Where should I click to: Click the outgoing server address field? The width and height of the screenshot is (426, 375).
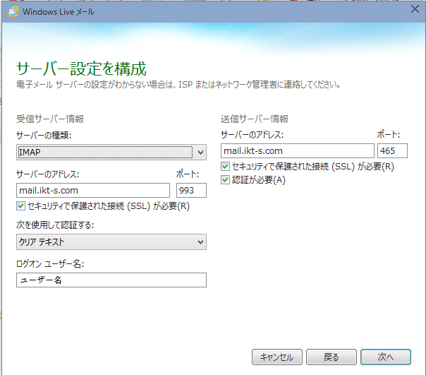coord(297,150)
